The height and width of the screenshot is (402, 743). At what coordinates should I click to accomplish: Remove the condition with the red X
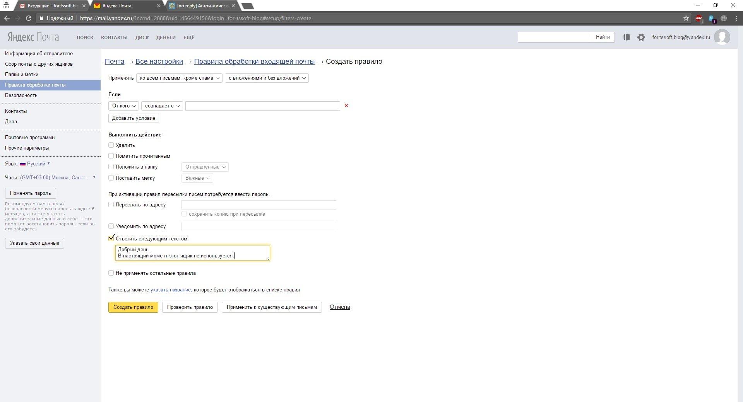click(346, 106)
